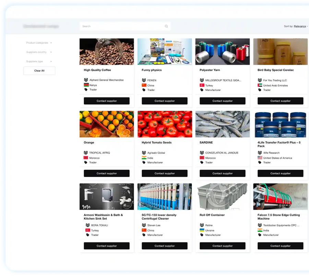Click the Turkey flag on the Polyester Yarn card
The image size is (309, 276).
(202, 85)
